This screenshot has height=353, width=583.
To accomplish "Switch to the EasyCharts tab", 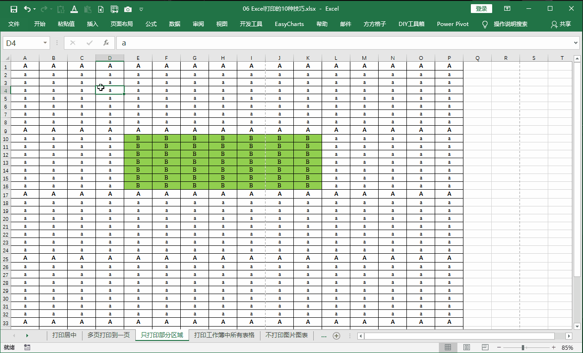I will coord(289,24).
